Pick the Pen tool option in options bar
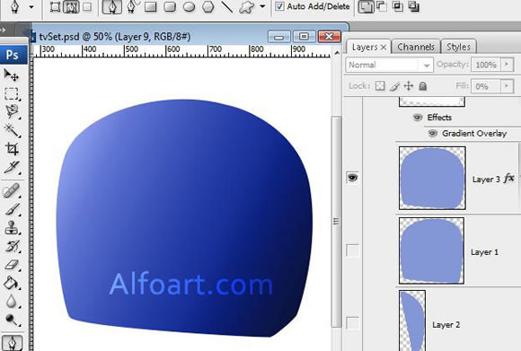 (x=112, y=7)
